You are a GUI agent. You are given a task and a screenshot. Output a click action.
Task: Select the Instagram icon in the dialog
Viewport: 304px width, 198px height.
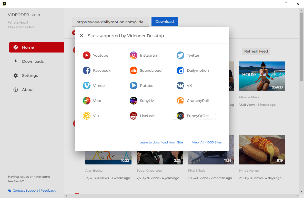133,55
